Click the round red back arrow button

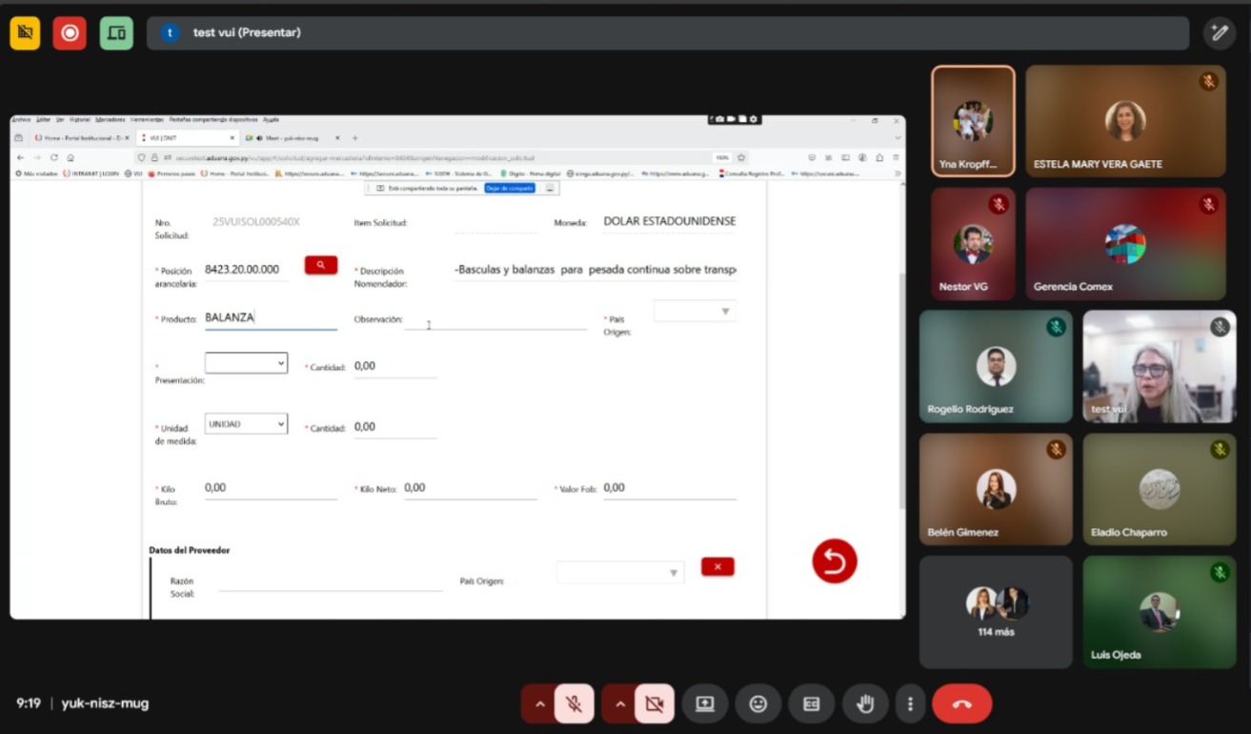click(x=835, y=561)
